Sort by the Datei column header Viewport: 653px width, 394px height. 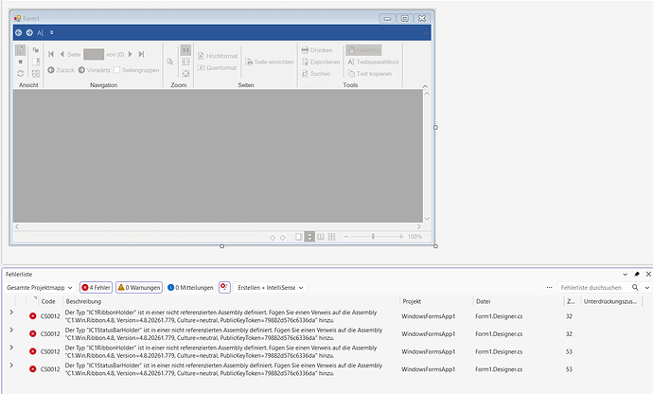pos(483,301)
